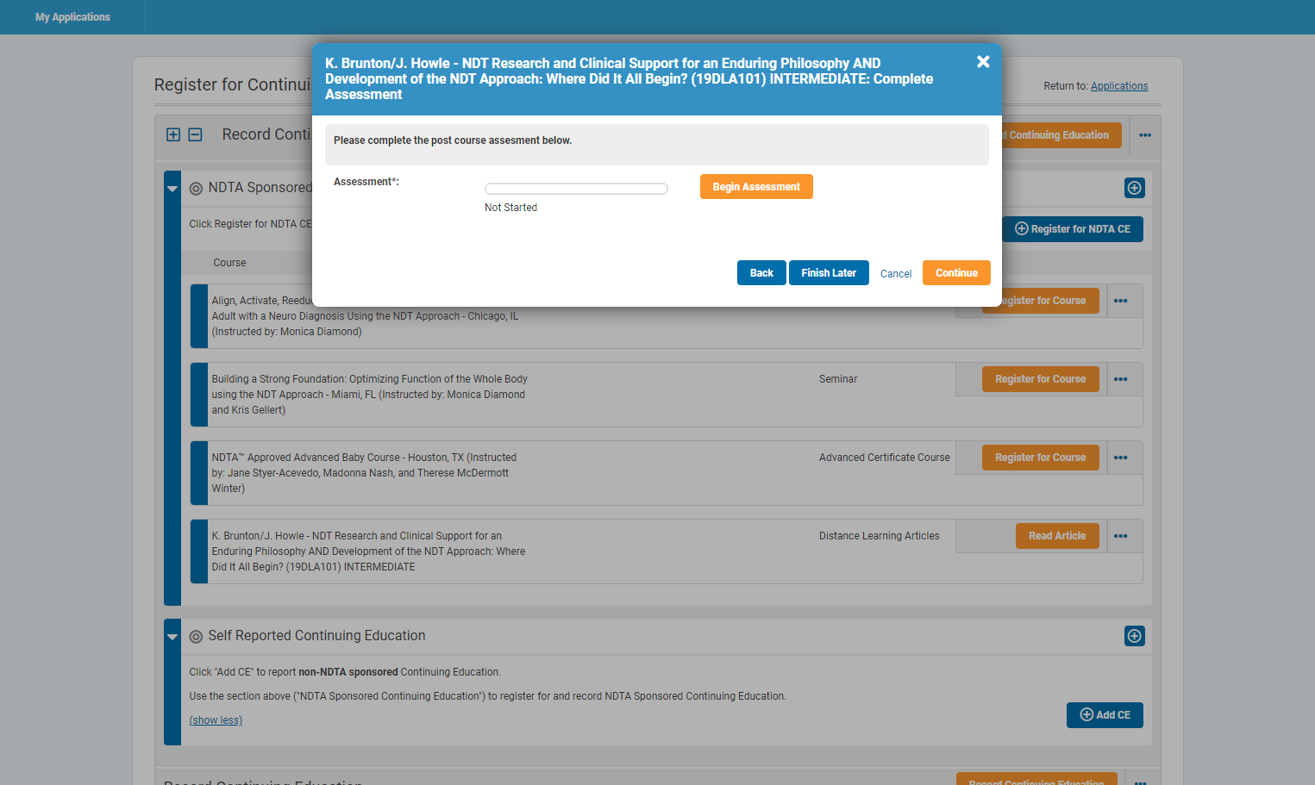1315x785 pixels.
Task: Open the options menu for the Miami seminar
Action: (1121, 379)
